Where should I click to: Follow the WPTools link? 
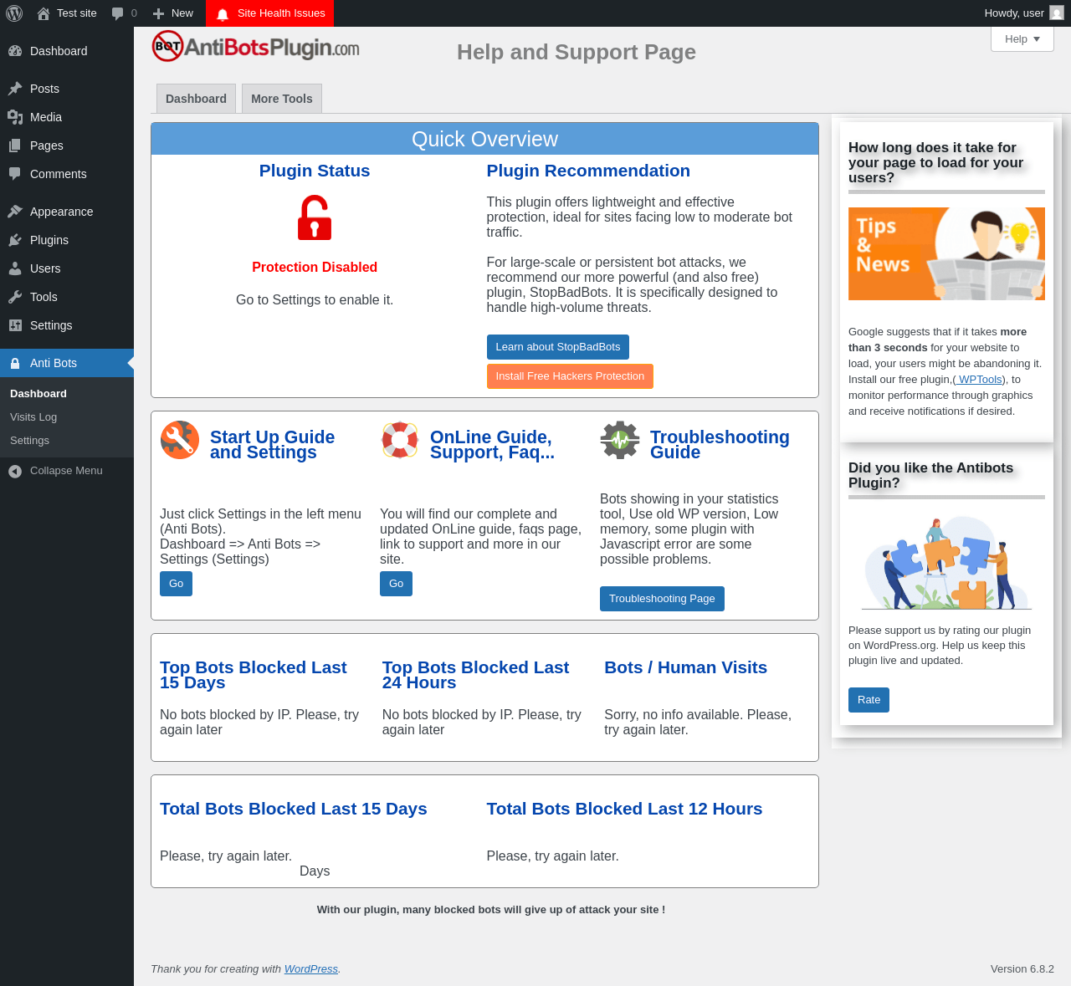979,380
